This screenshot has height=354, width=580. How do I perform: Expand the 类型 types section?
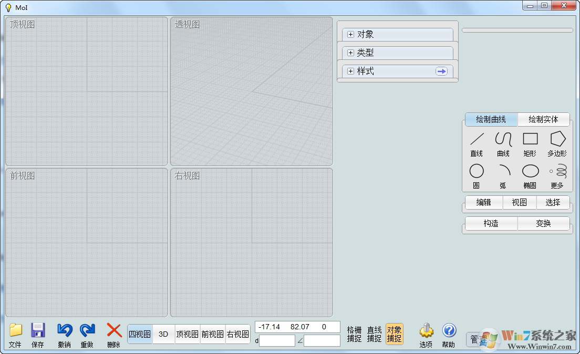tap(350, 53)
